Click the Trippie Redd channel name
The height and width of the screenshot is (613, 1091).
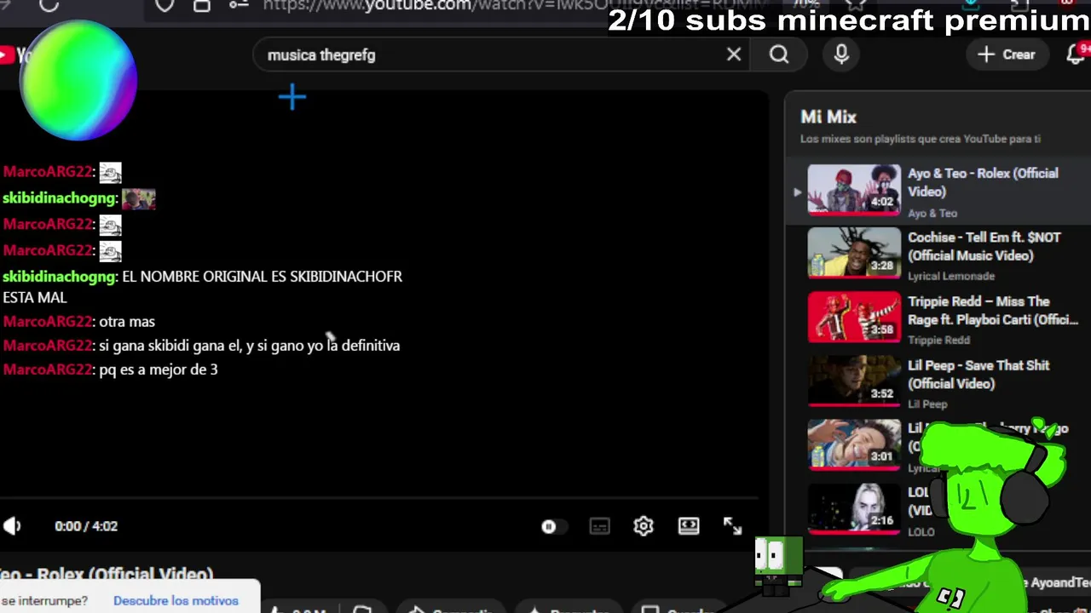[938, 340]
